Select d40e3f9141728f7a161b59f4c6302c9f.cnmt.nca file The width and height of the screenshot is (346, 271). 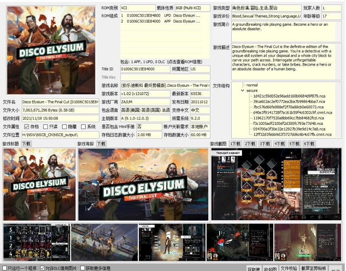[293, 112]
